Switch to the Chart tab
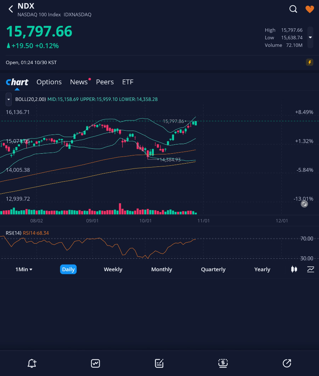 (x=17, y=82)
